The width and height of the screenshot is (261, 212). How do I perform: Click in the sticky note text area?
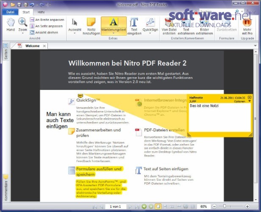pyautogui.click(x=220, y=117)
